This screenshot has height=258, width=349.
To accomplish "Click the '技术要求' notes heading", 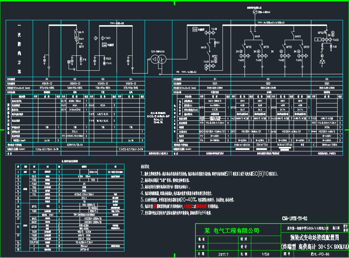I will click(x=145, y=167).
